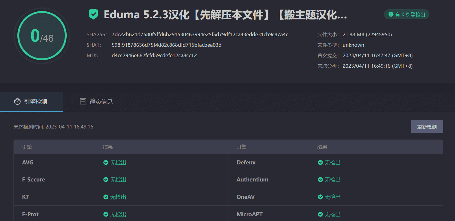Select the SHA256 hash value
This screenshot has height=221, width=455.
point(200,34)
